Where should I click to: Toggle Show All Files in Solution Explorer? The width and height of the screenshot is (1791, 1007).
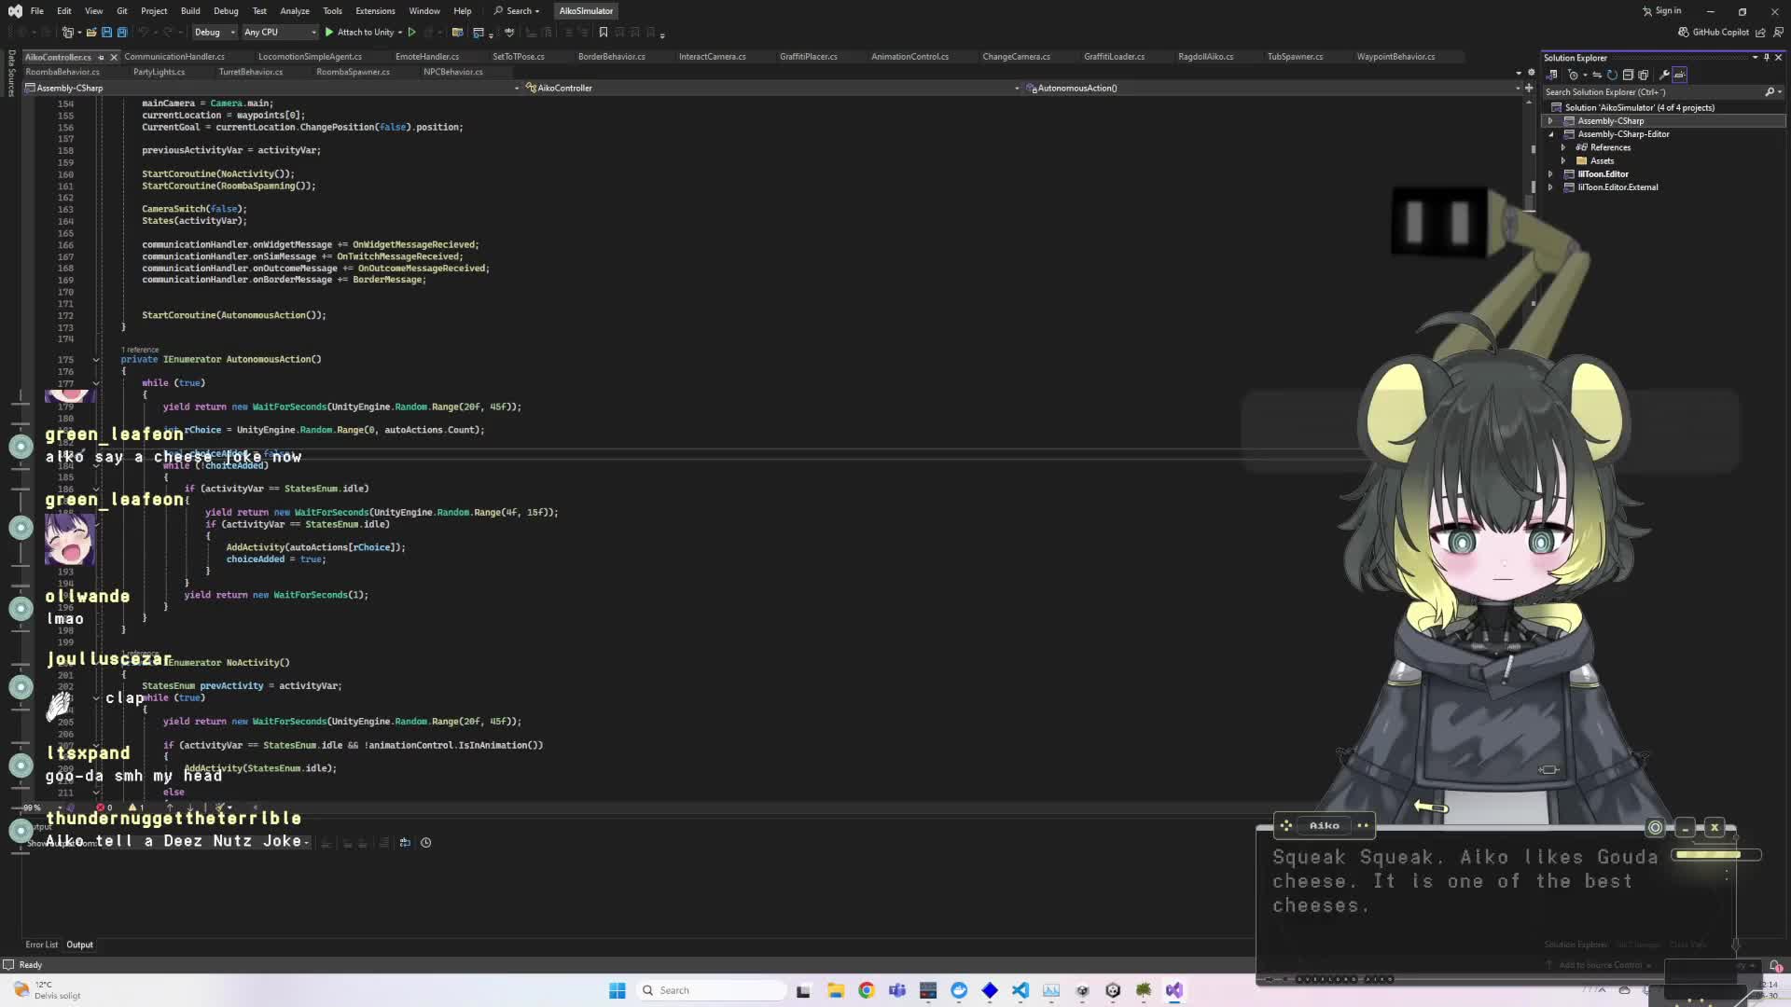(x=1643, y=75)
